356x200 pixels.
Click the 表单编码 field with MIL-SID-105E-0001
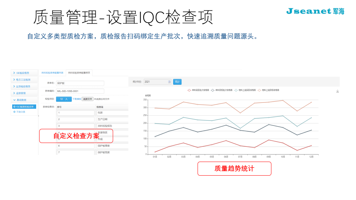click(80, 91)
